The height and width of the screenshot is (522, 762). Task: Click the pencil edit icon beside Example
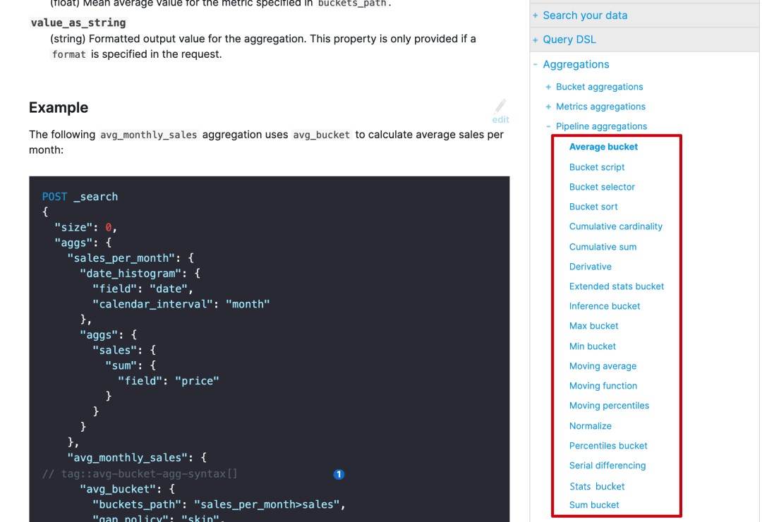coord(500,108)
